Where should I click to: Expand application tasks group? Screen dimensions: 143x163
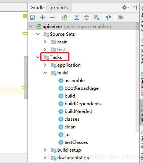[x=45, y=65]
